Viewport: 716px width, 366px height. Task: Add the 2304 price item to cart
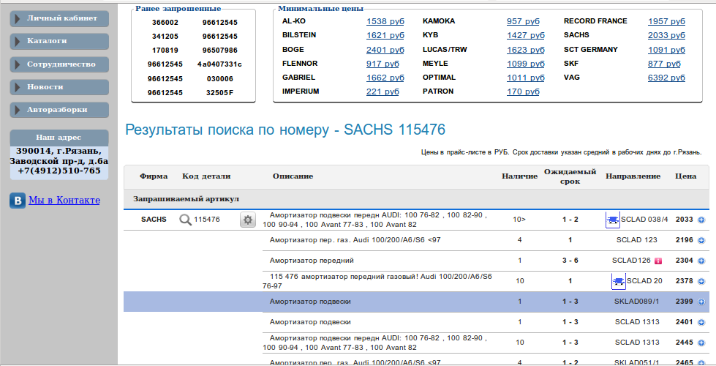click(701, 261)
